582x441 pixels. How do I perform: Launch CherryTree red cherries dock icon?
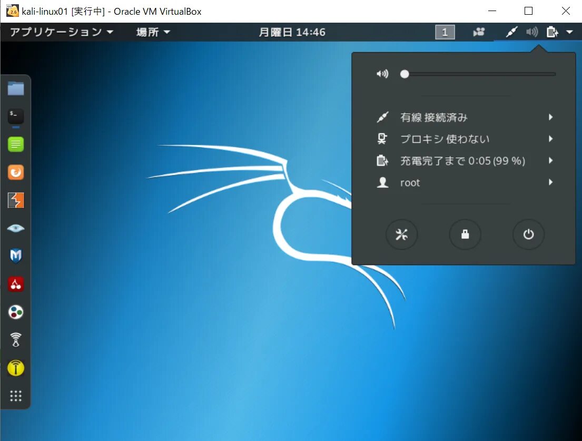[16, 285]
